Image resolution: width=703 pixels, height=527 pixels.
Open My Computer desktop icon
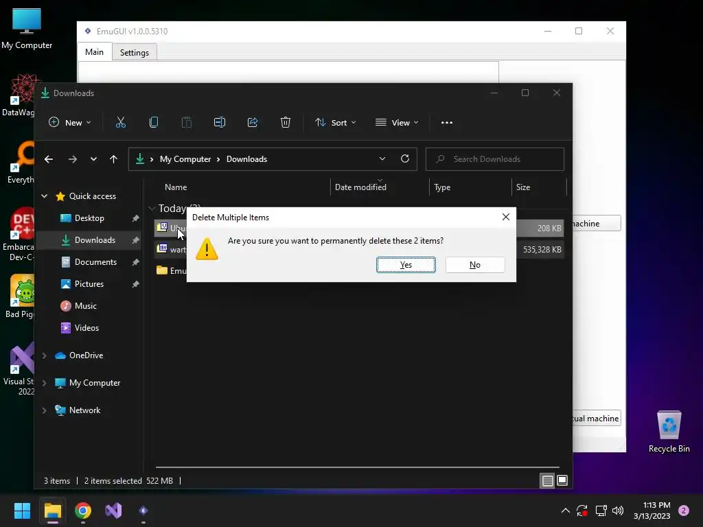pos(27,28)
